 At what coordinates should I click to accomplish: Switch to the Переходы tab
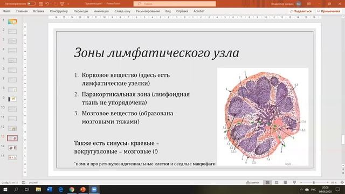(x=81, y=11)
